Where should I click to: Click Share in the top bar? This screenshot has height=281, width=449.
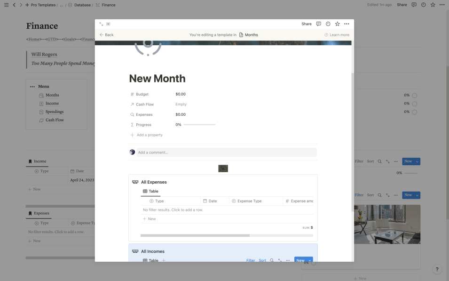pos(402,5)
